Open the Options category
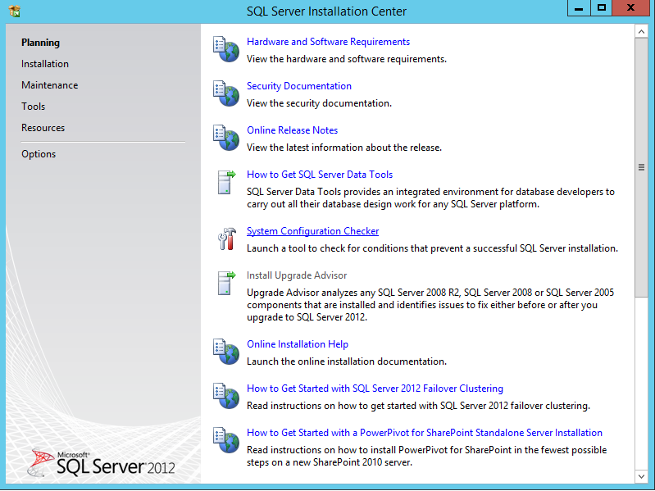The width and height of the screenshot is (655, 491). point(39,154)
